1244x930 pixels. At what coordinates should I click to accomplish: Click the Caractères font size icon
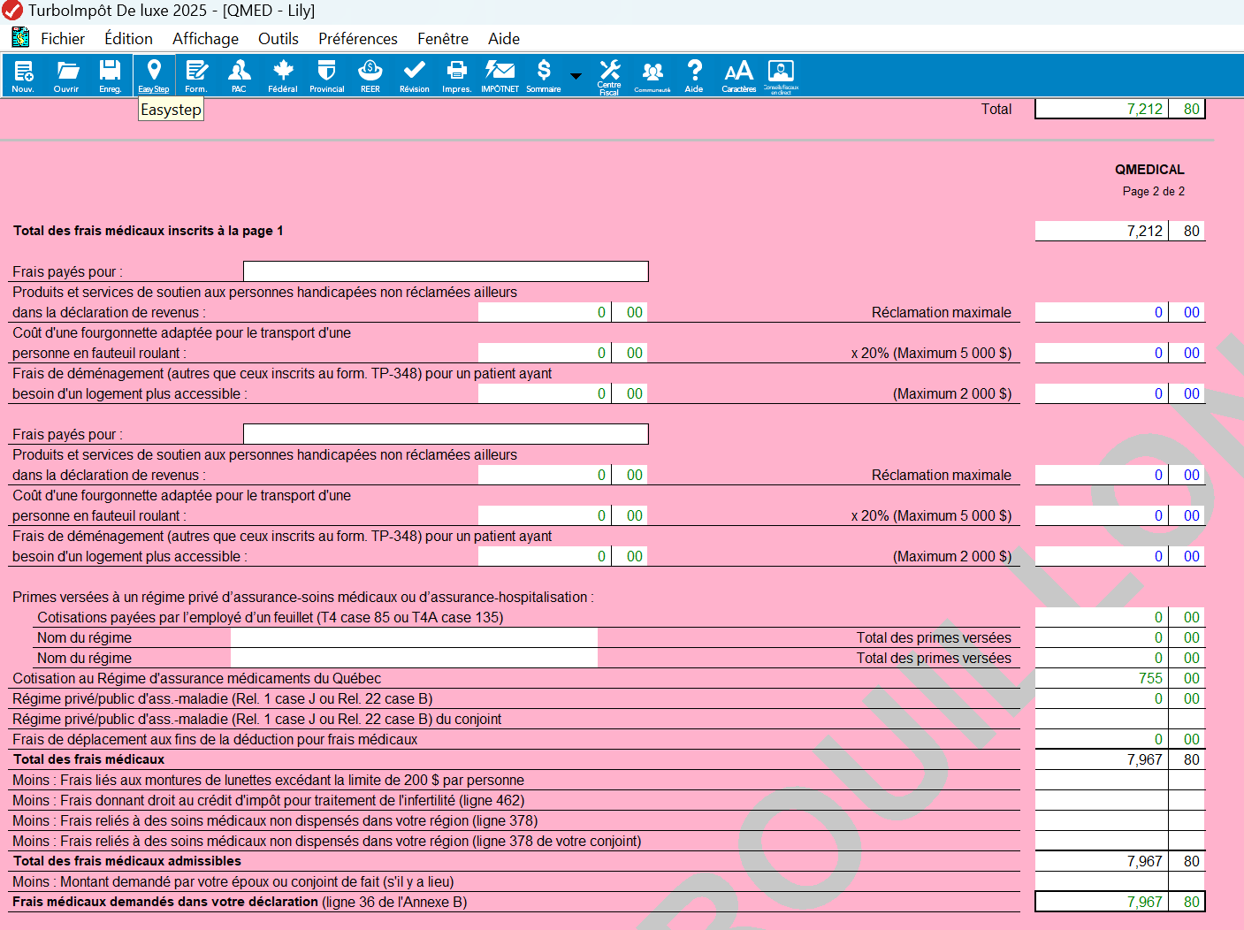click(739, 76)
